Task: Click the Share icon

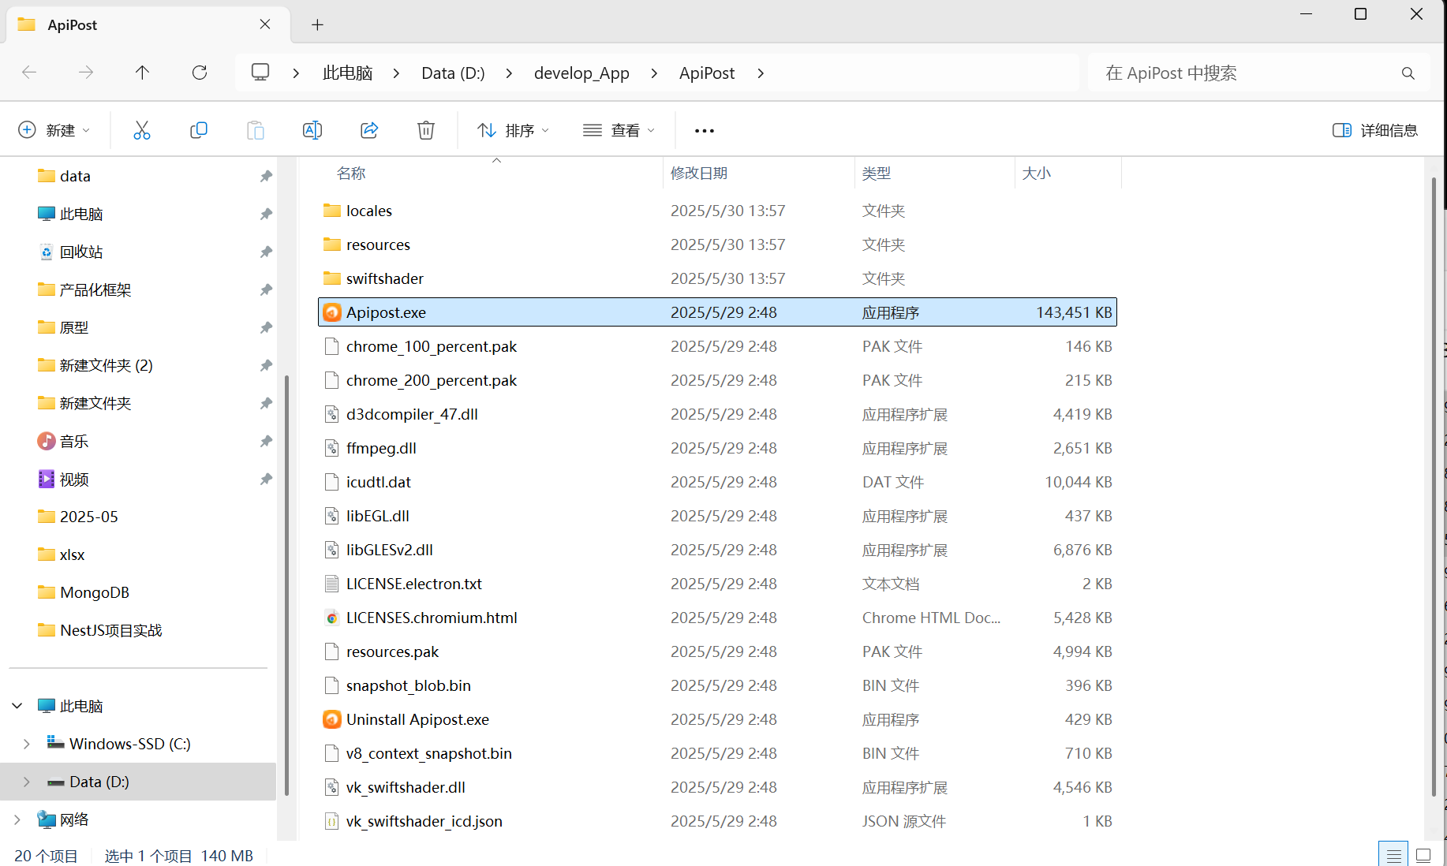Action: coord(369,130)
